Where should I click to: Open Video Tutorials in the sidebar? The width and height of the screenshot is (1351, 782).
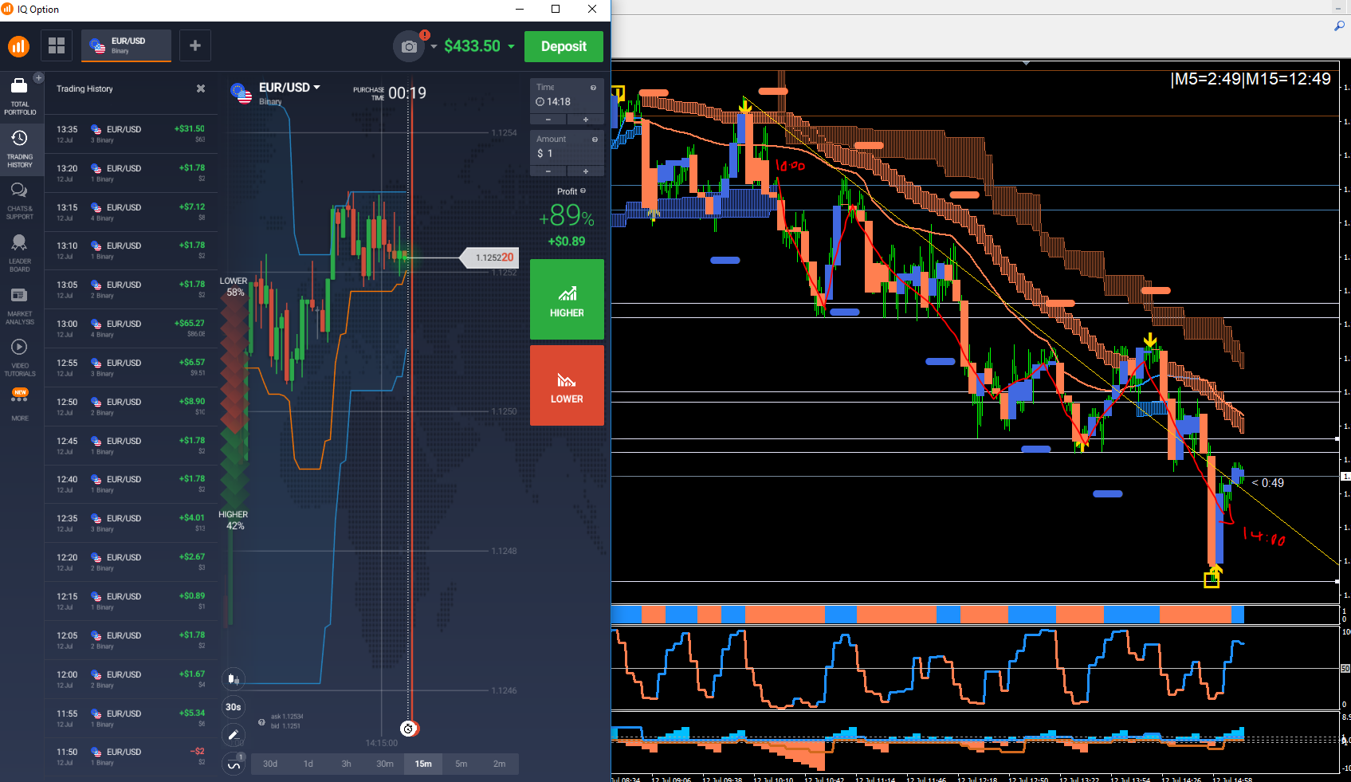click(20, 358)
